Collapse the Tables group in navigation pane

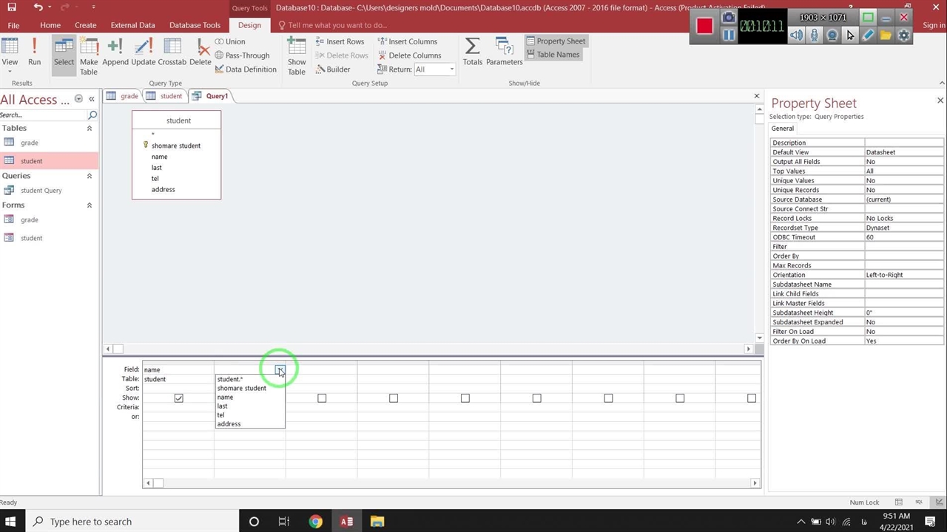(90, 129)
